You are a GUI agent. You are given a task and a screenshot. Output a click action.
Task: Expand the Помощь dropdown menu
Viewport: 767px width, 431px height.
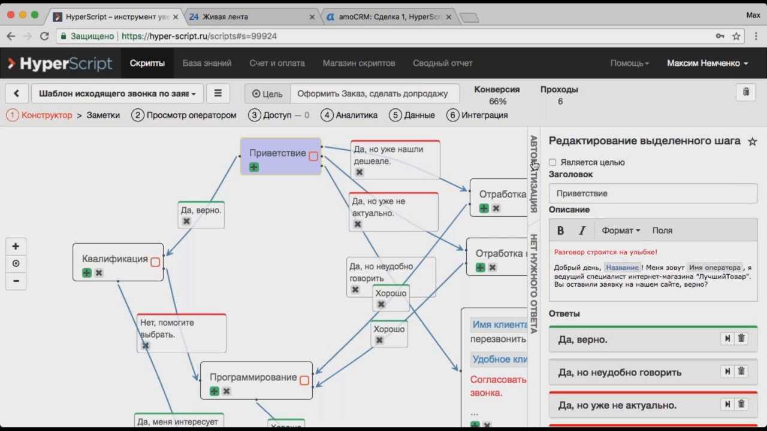click(x=629, y=63)
